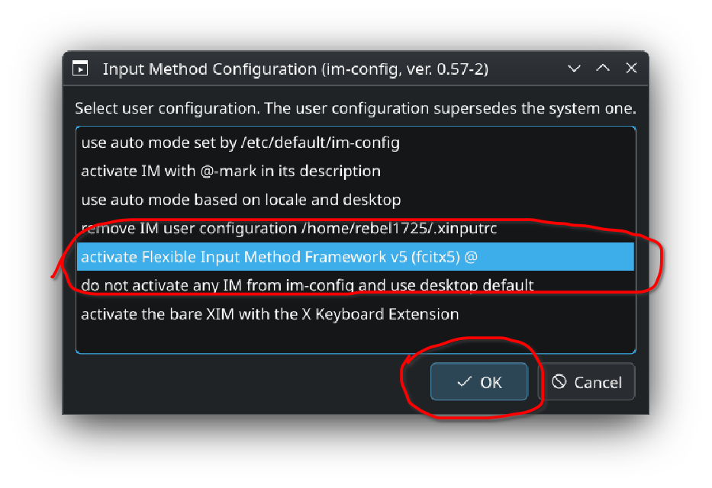Pick 'activate the bare XIM' entry
Screen dimensions: 712x488
pos(269,313)
